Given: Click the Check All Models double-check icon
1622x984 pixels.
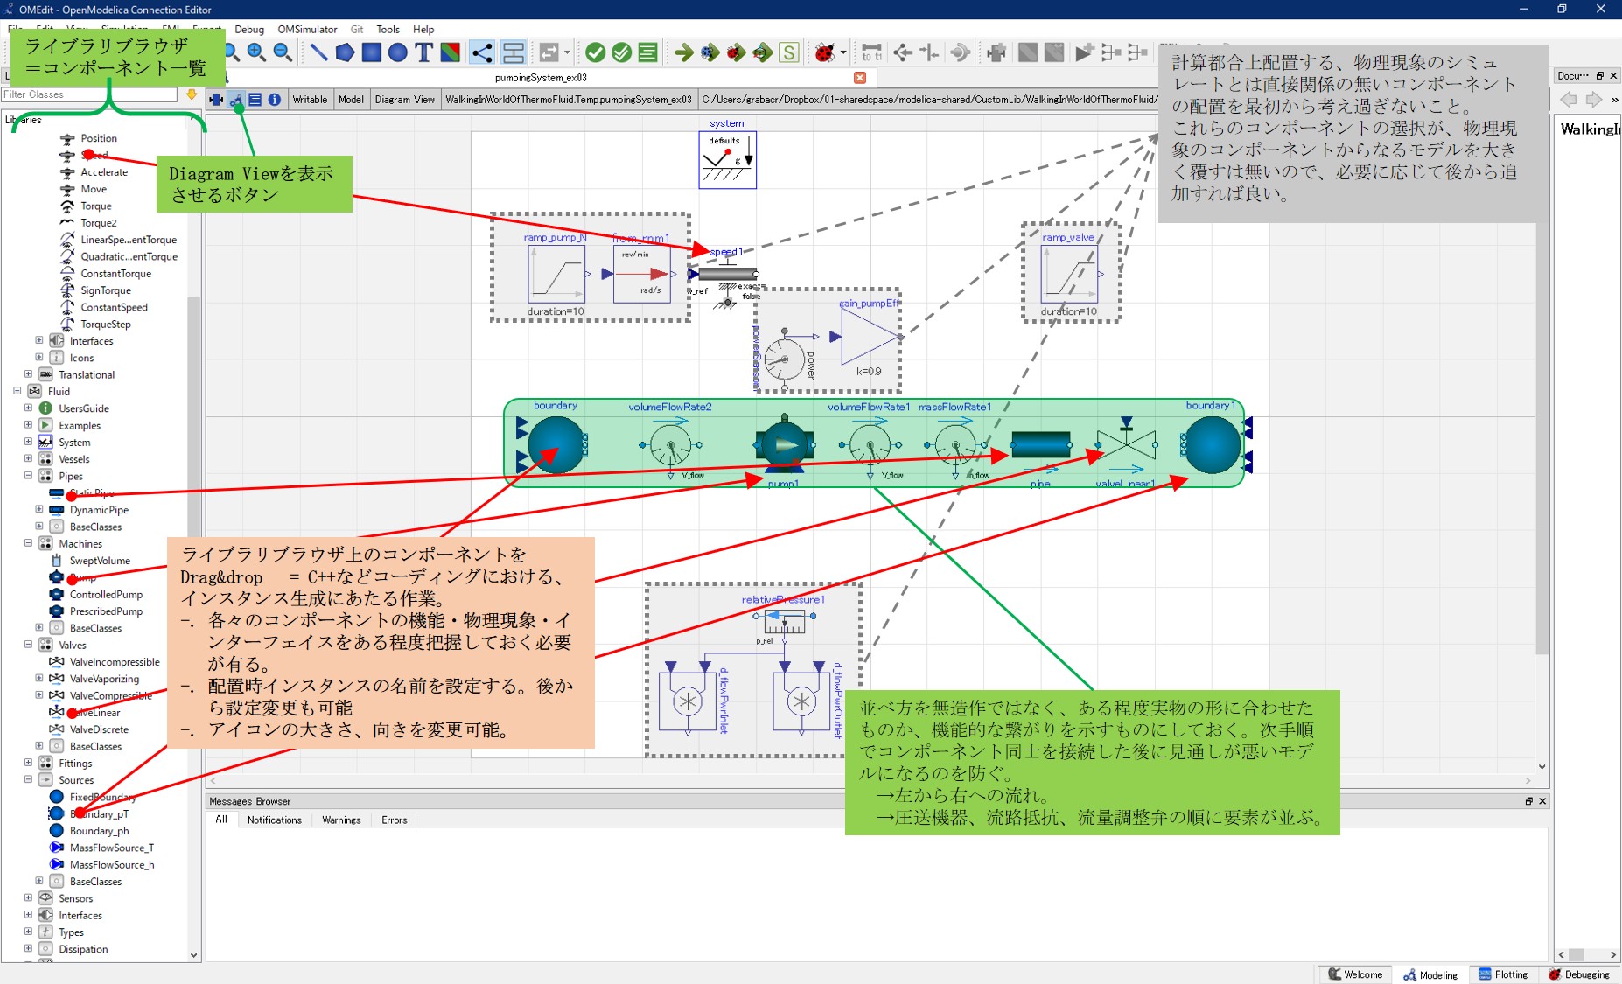Looking at the screenshot, I should point(622,52).
